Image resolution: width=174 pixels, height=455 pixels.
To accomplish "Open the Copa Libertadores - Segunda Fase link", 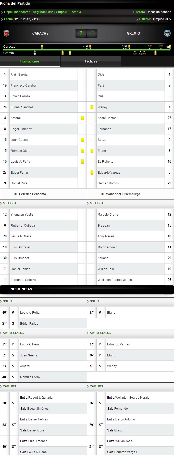I will tap(29, 12).
